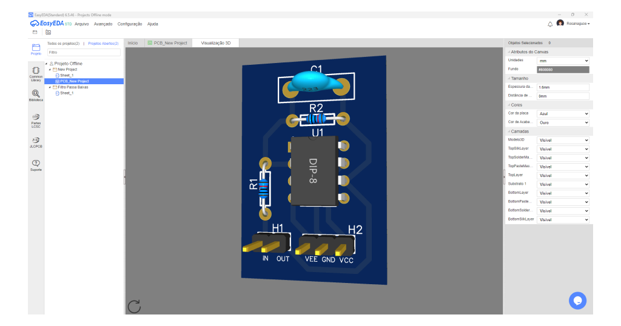This screenshot has width=621, height=326.
Task: Open the Partes LCSC icon
Action: (x=36, y=120)
